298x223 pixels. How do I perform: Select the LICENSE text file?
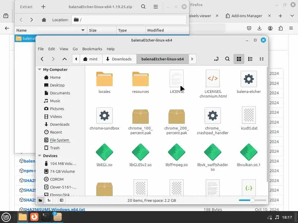(177, 82)
